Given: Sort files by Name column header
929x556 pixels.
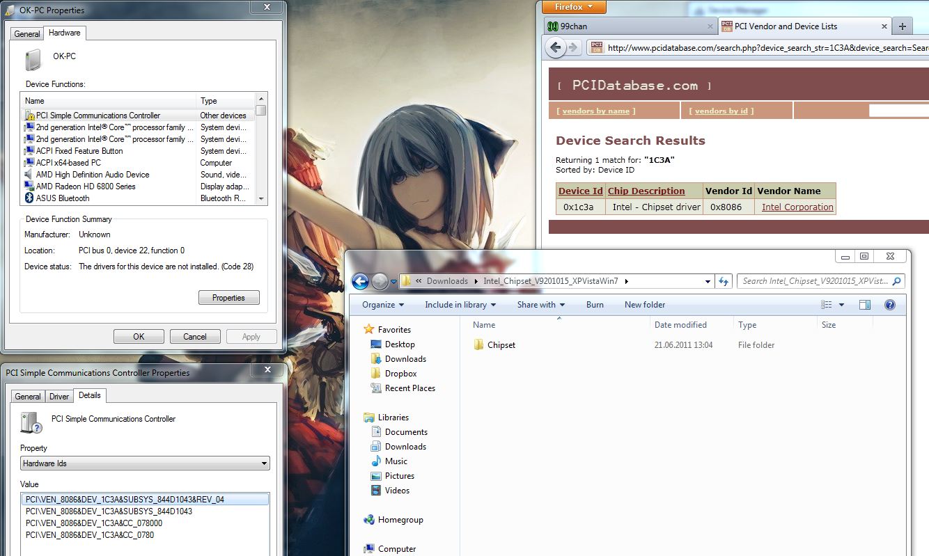Looking at the screenshot, I should click(484, 325).
